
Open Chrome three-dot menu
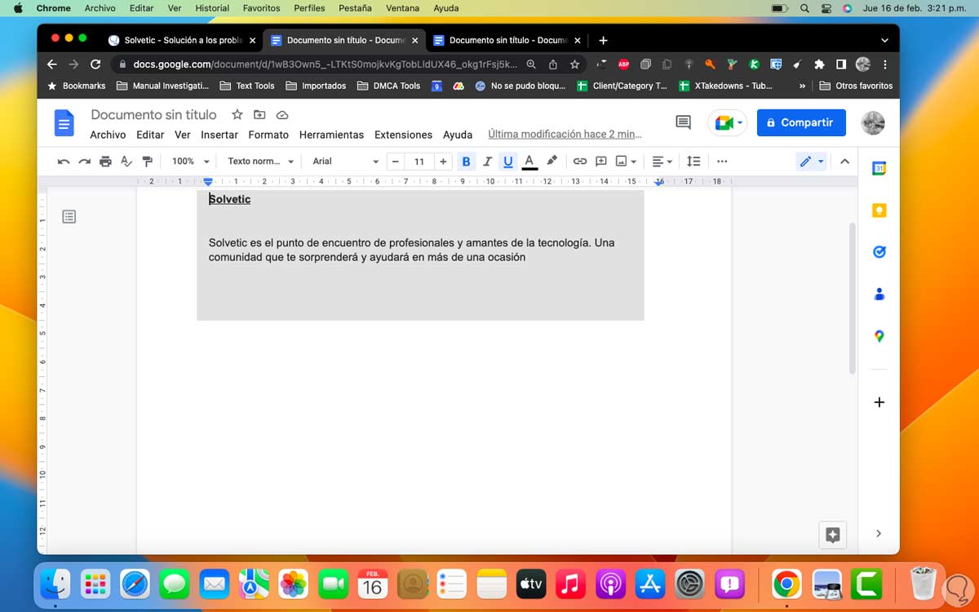[885, 64]
